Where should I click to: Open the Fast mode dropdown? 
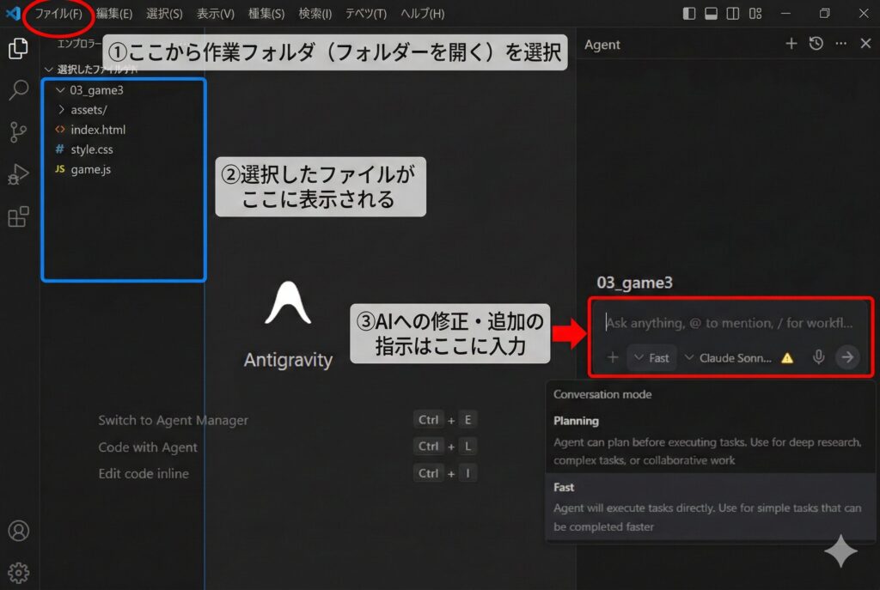[x=651, y=357]
